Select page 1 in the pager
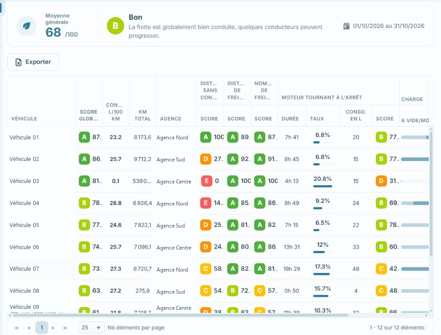The width and height of the screenshot is (441, 335). tap(41, 328)
